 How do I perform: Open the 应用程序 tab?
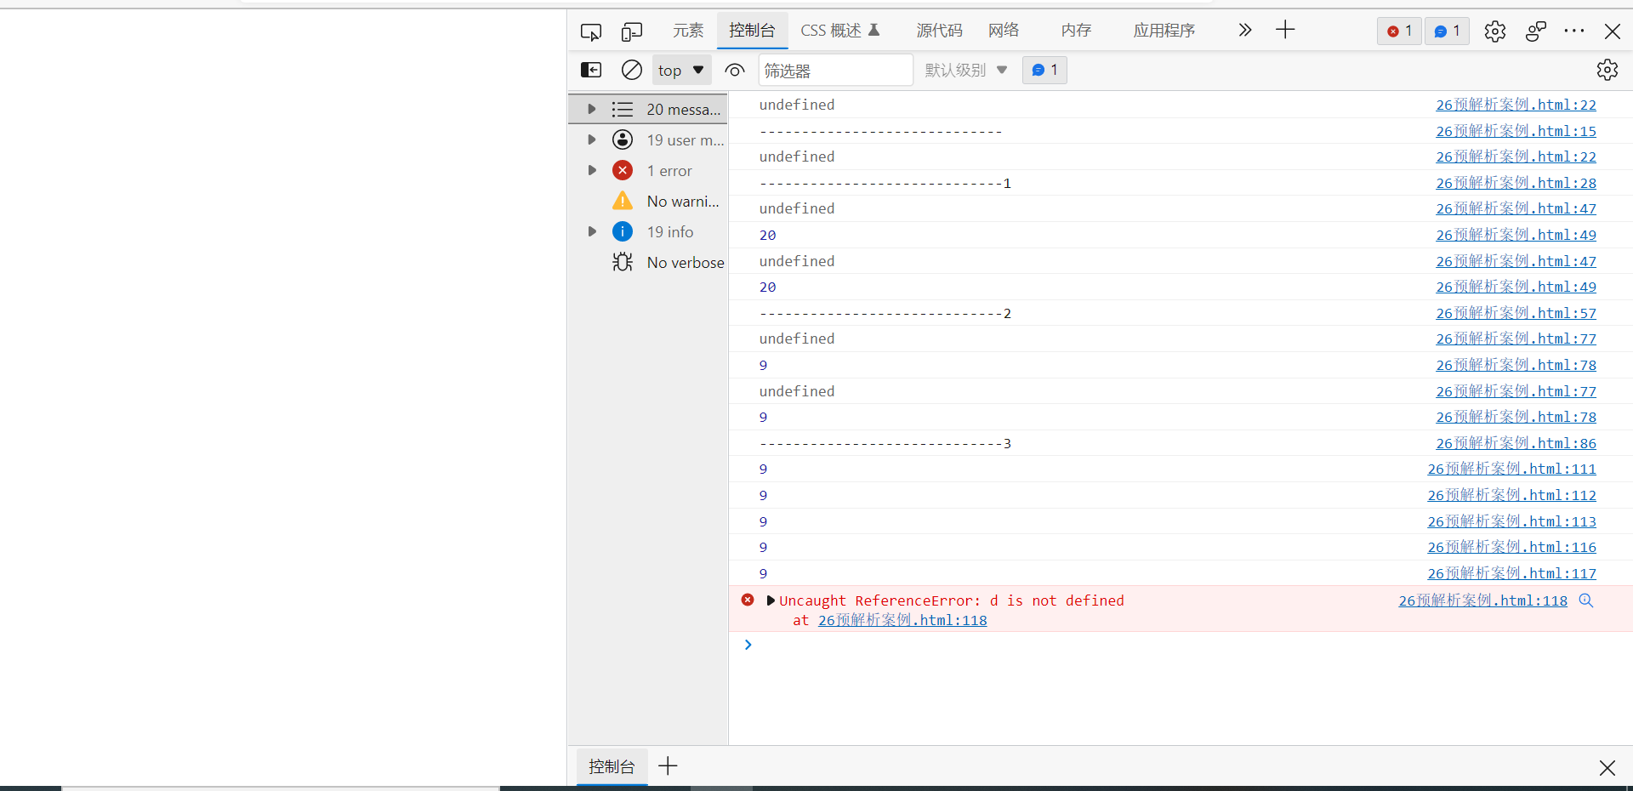tap(1164, 31)
